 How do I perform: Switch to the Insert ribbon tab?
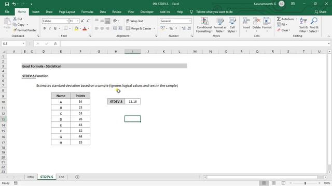tap(36, 12)
